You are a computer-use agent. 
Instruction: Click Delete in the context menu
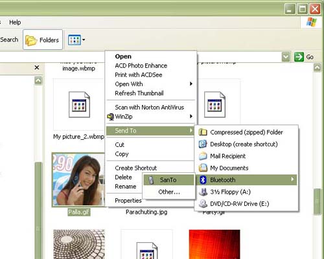coord(123,177)
